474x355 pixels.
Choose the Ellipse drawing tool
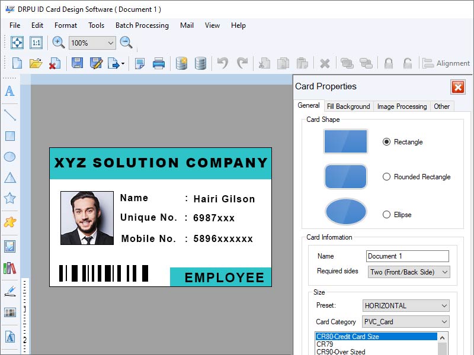(x=9, y=156)
